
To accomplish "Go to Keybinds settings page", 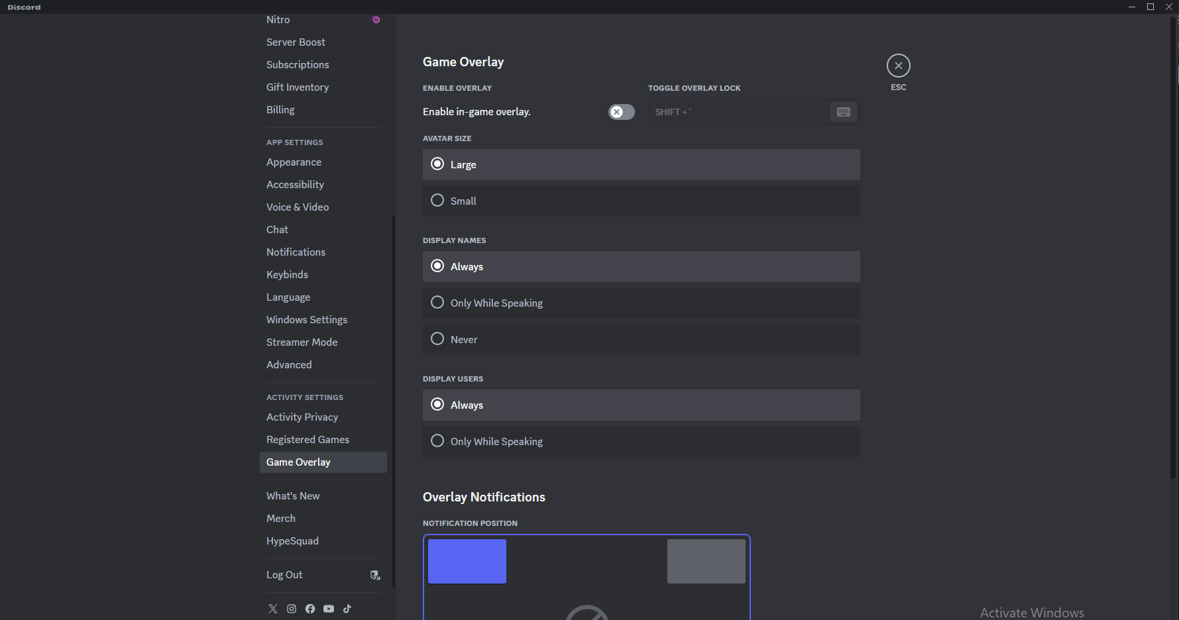I will point(287,275).
